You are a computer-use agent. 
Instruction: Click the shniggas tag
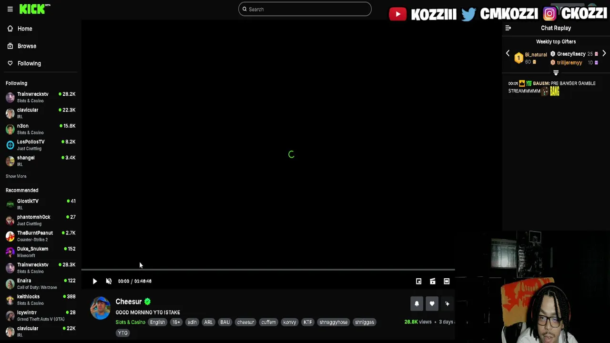(365, 322)
